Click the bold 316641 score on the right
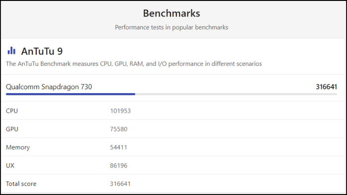The height and width of the screenshot is (195, 347). pos(326,87)
